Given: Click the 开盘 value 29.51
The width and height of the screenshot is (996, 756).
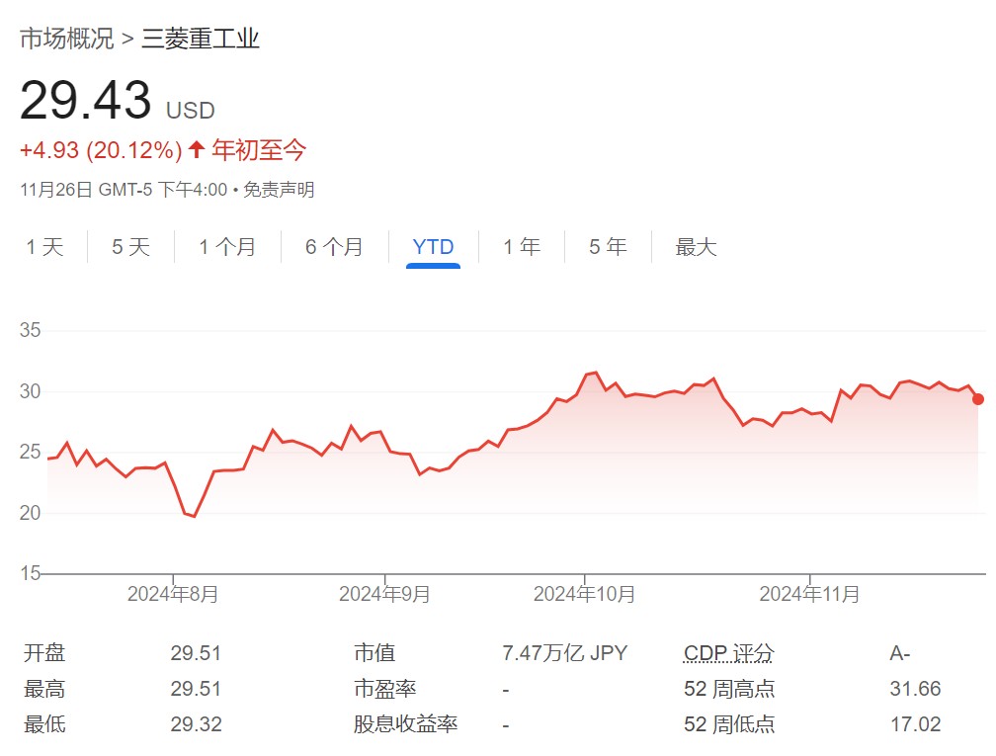Looking at the screenshot, I should point(196,653).
